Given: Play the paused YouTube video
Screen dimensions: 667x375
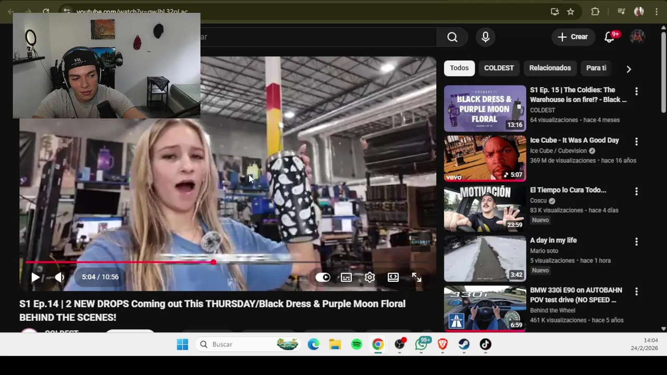Looking at the screenshot, I should (x=35, y=277).
